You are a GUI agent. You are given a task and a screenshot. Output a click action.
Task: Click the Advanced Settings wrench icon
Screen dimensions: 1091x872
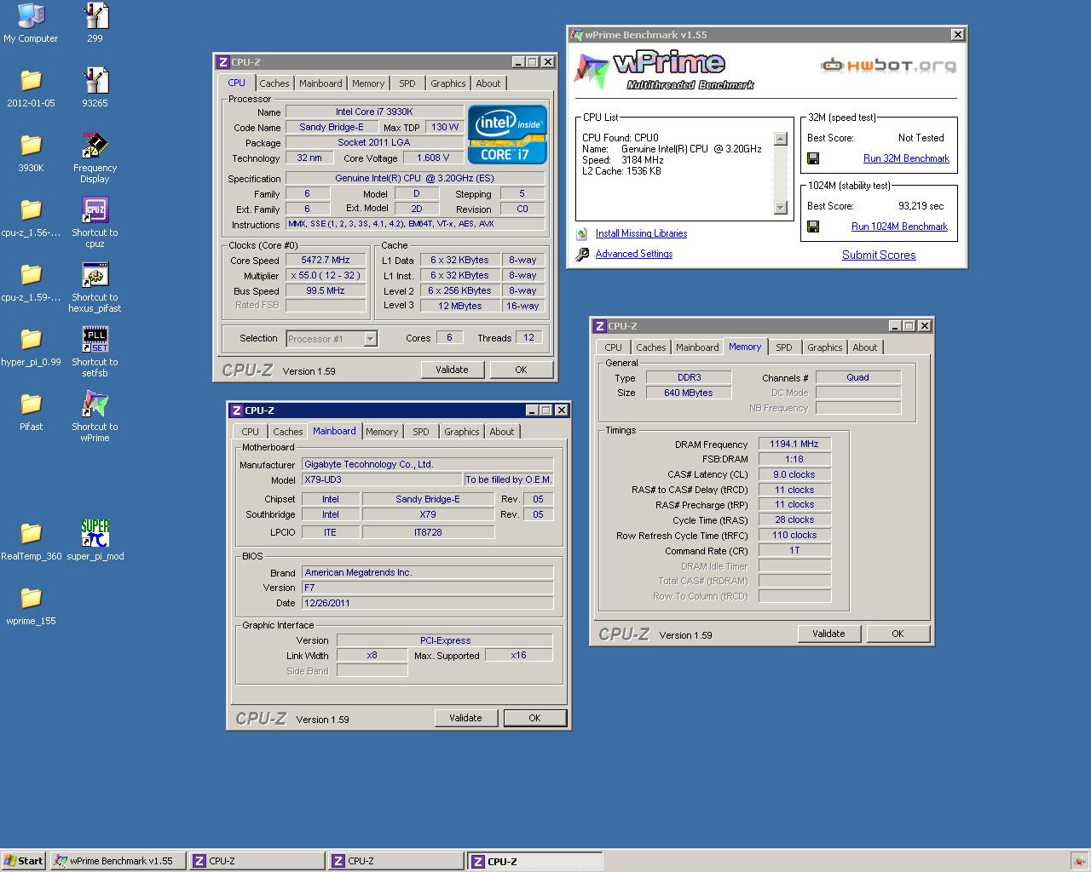tap(581, 254)
